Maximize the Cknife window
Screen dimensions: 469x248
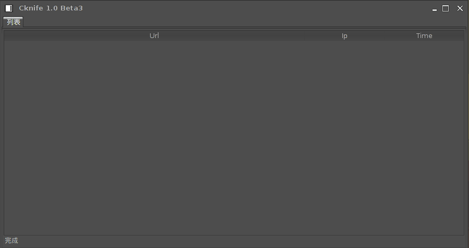pos(446,8)
